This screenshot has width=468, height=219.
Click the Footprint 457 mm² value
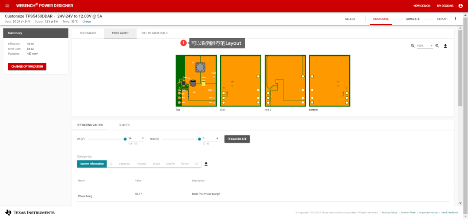click(32, 53)
